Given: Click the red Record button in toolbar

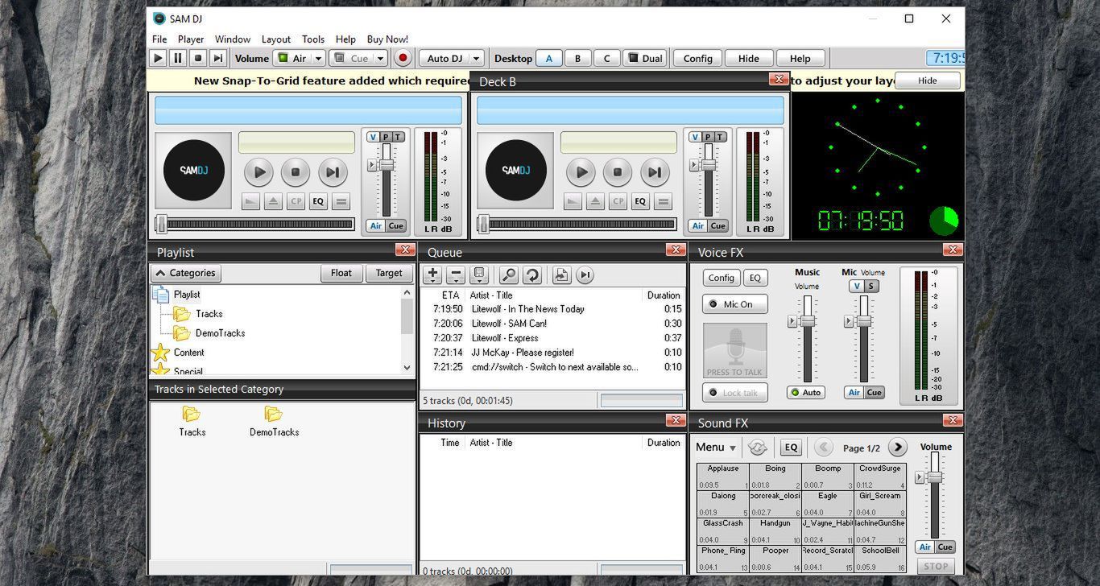Looking at the screenshot, I should pyautogui.click(x=403, y=58).
